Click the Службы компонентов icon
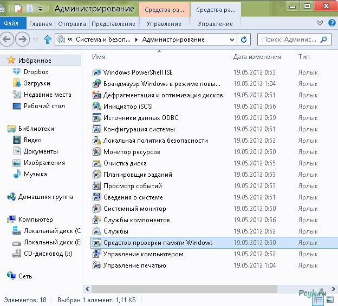 click(x=97, y=220)
